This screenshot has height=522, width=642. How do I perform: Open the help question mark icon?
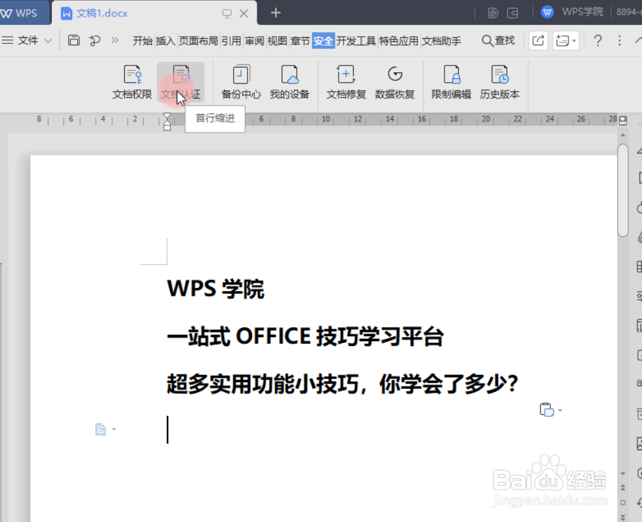(598, 41)
